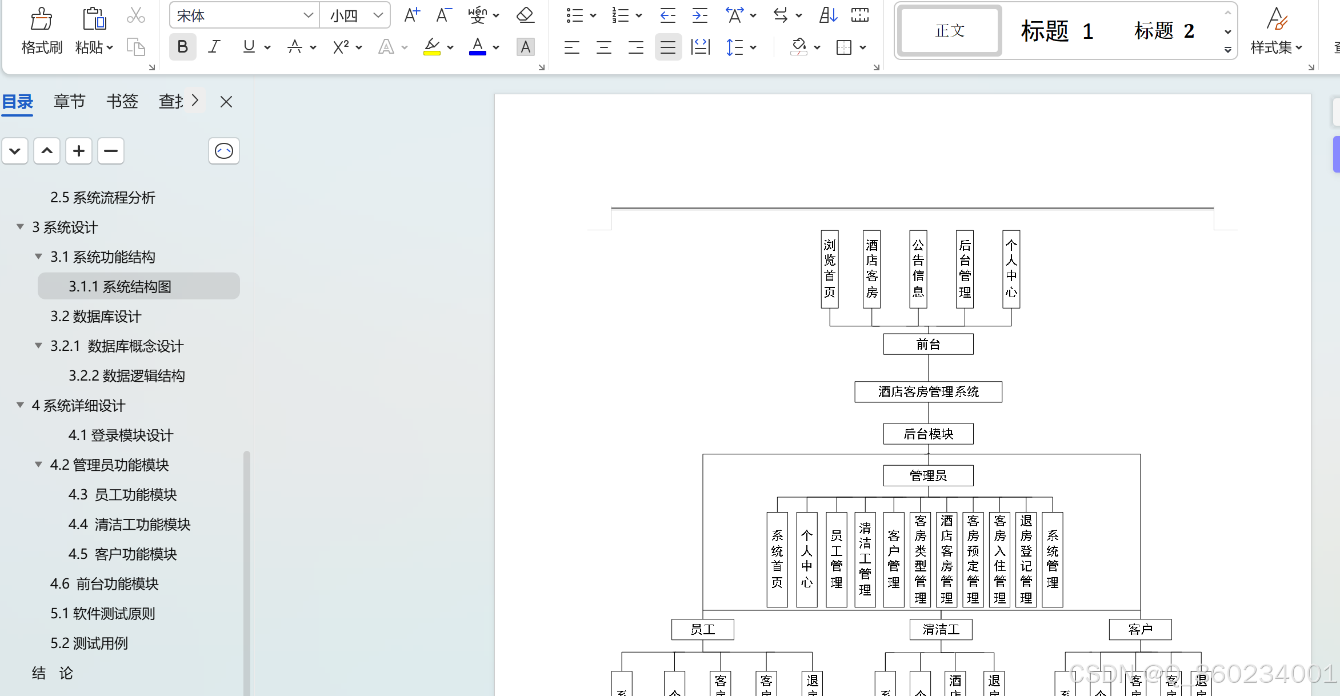Decrease font size with A- icon
Screen dimensions: 1340x696
coord(443,15)
